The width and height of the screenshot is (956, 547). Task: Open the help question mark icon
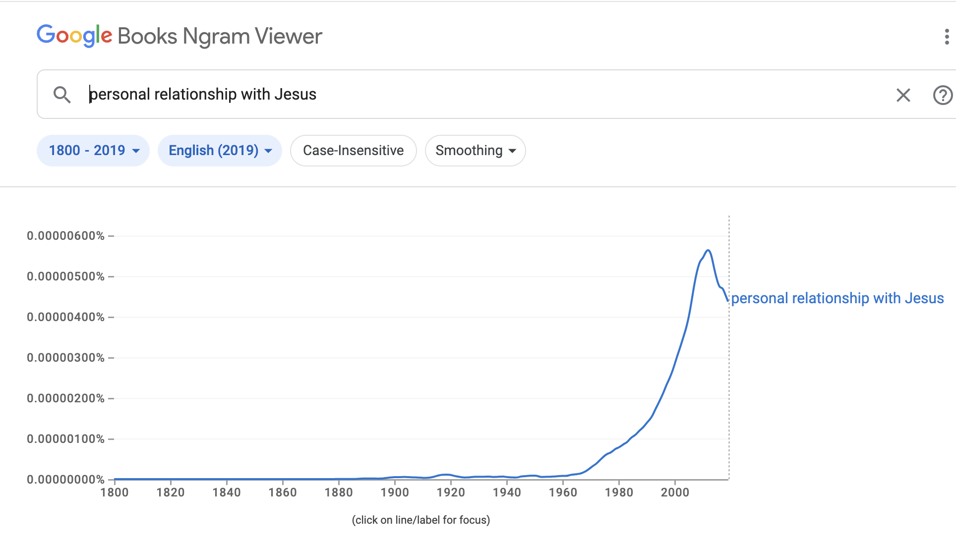pyautogui.click(x=943, y=95)
